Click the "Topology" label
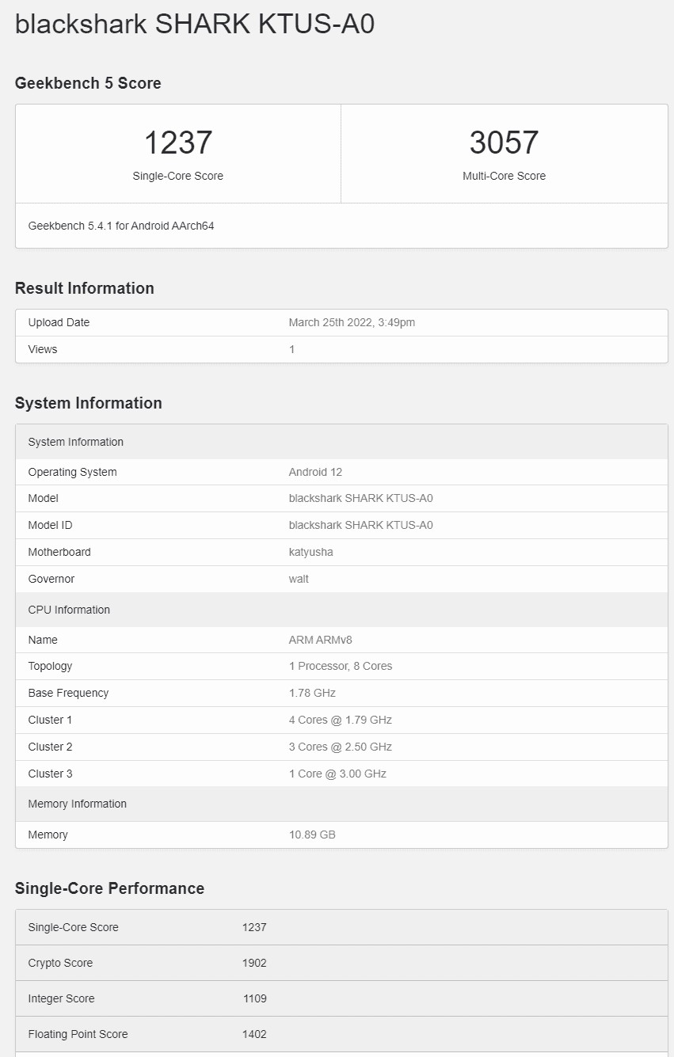 coord(50,666)
